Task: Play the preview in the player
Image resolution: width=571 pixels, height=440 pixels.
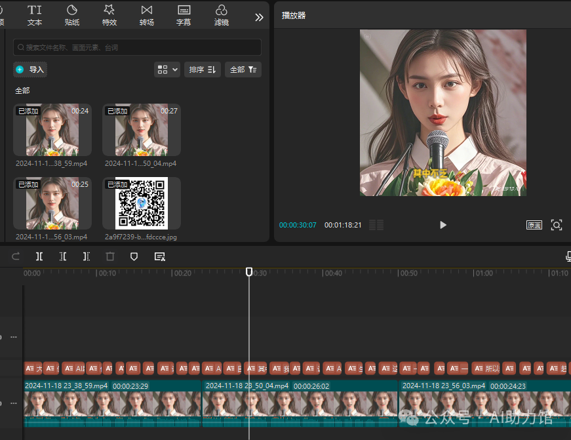Action: pos(443,225)
